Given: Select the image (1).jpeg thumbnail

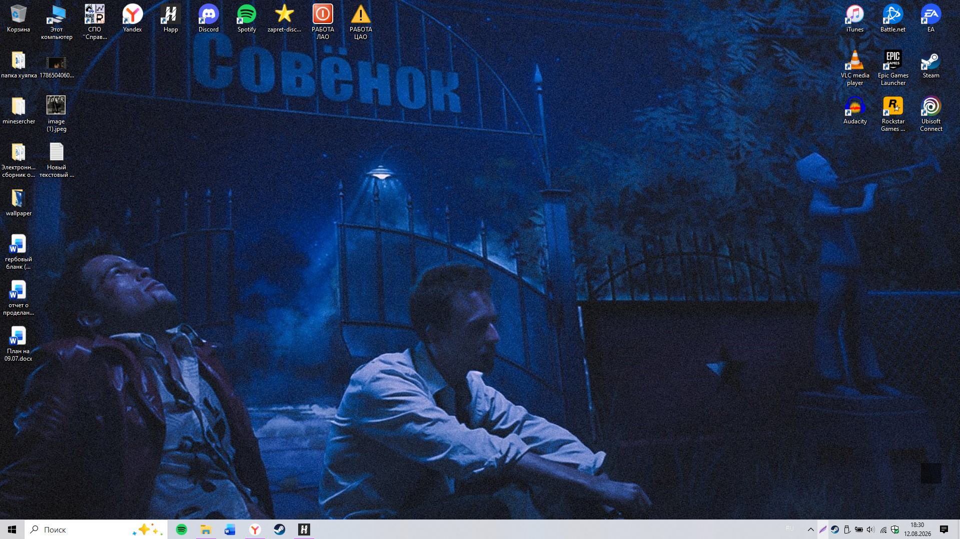Looking at the screenshot, I should tap(57, 114).
